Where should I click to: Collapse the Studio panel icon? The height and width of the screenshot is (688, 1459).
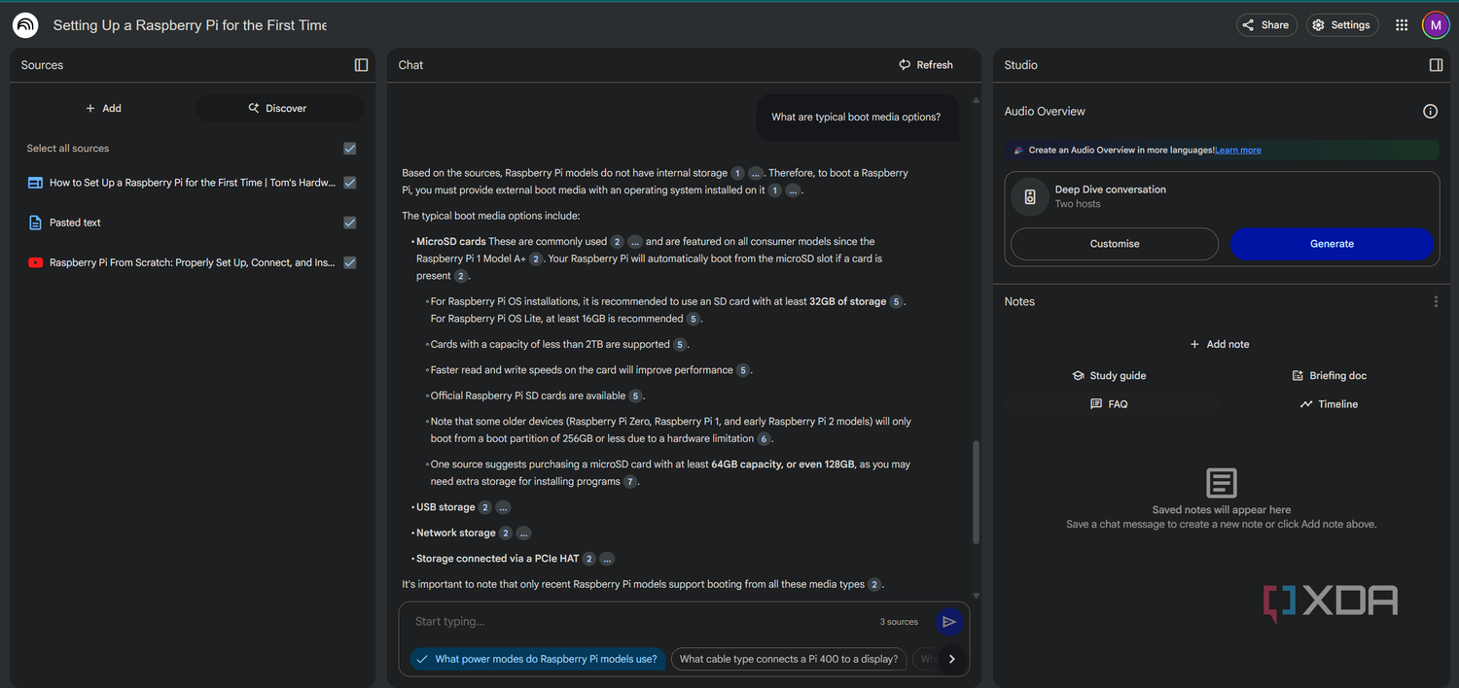(1436, 65)
